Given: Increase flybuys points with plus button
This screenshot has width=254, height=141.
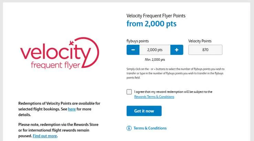Looking at the screenshot, I should (x=177, y=50).
